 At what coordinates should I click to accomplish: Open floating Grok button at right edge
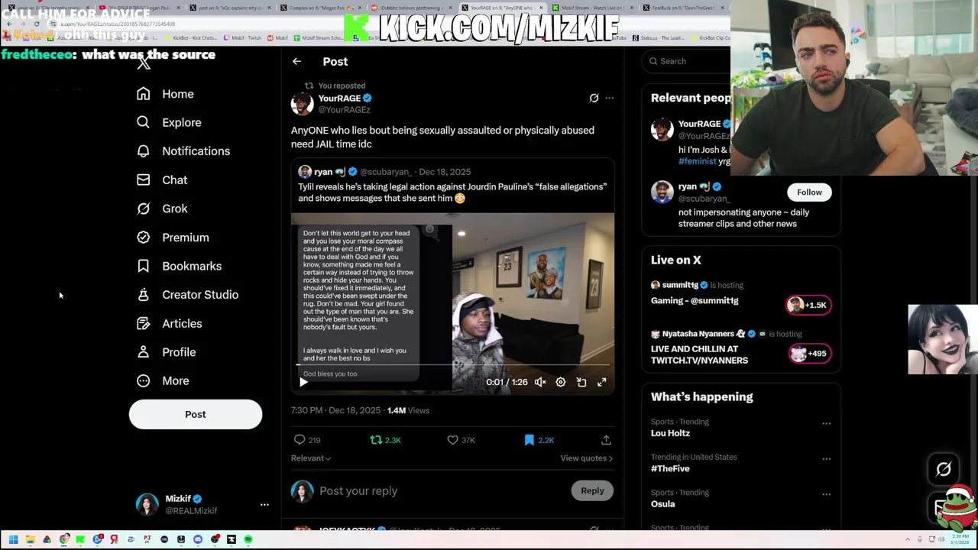(944, 469)
